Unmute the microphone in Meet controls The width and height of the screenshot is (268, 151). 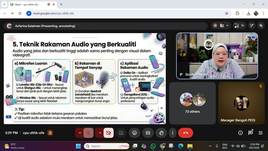click(88, 133)
